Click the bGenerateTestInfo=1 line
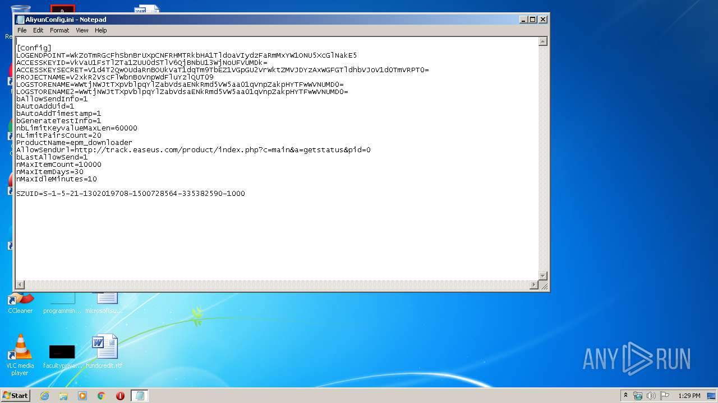The width and height of the screenshot is (718, 403). pos(59,121)
